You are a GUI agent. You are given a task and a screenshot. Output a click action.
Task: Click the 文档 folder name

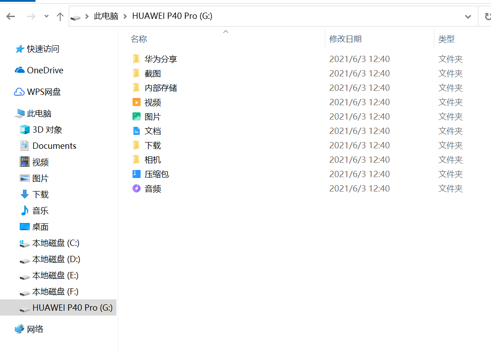153,131
